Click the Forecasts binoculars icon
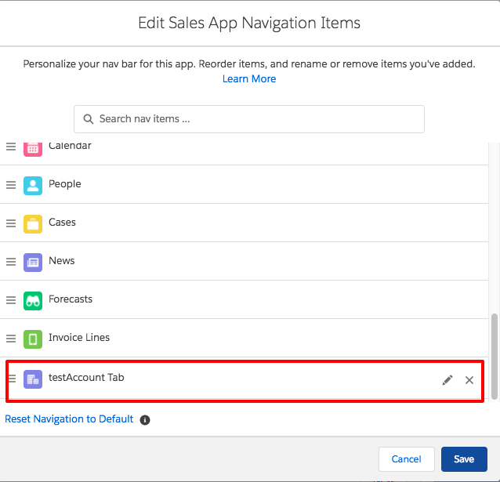The image size is (500, 482). [33, 300]
